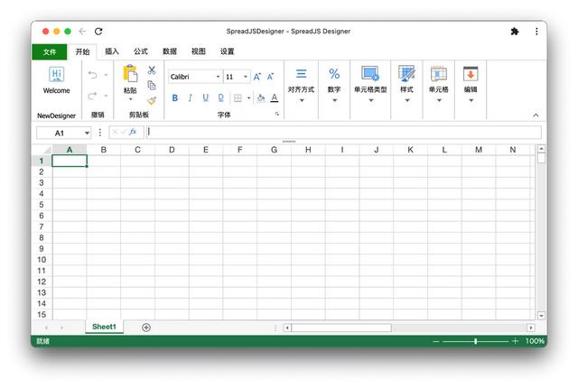Click the cut scissors icon

click(152, 70)
